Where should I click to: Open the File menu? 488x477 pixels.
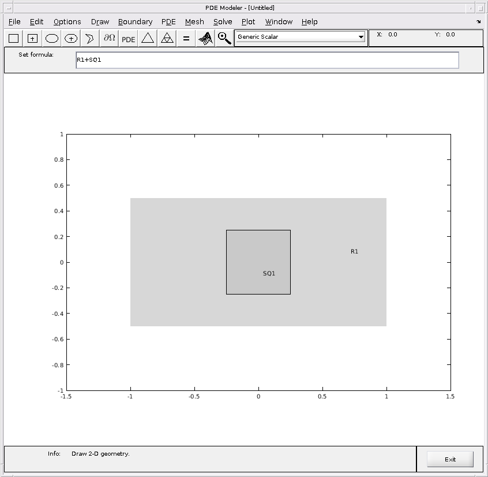coord(14,22)
